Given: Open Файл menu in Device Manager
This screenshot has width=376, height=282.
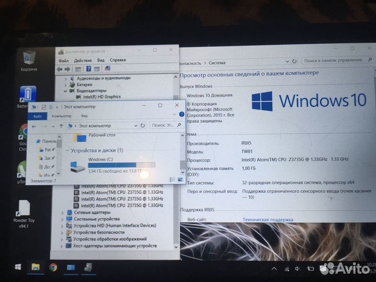Looking at the screenshot, I should tap(64, 61).
